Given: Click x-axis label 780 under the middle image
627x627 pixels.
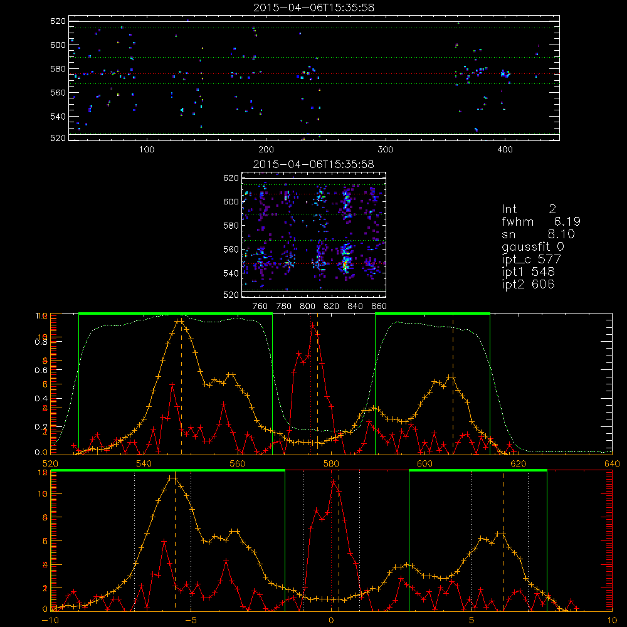Looking at the screenshot, I should click(284, 307).
